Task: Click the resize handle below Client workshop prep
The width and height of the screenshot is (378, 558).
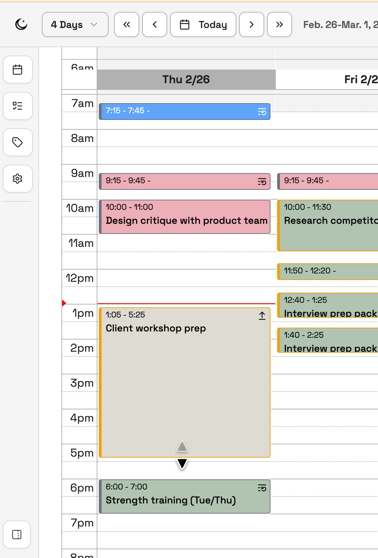Action: tap(182, 463)
